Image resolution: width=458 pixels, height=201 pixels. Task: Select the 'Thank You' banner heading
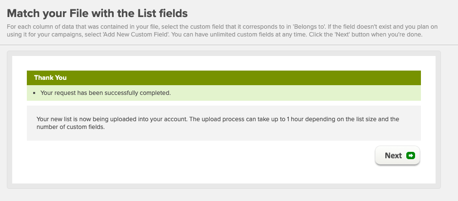tap(50, 77)
